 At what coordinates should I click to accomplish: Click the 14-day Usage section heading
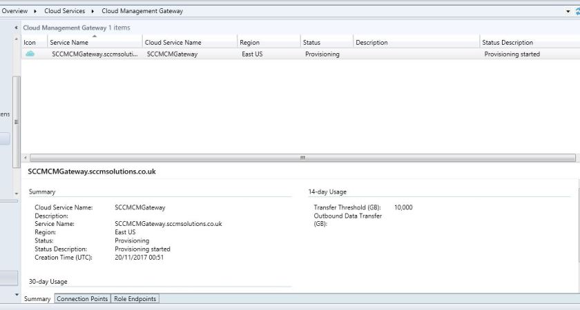coord(327,192)
